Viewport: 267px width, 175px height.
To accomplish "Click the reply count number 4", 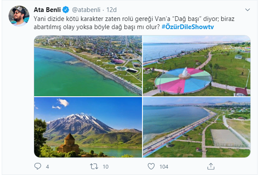I will tap(47, 166).
